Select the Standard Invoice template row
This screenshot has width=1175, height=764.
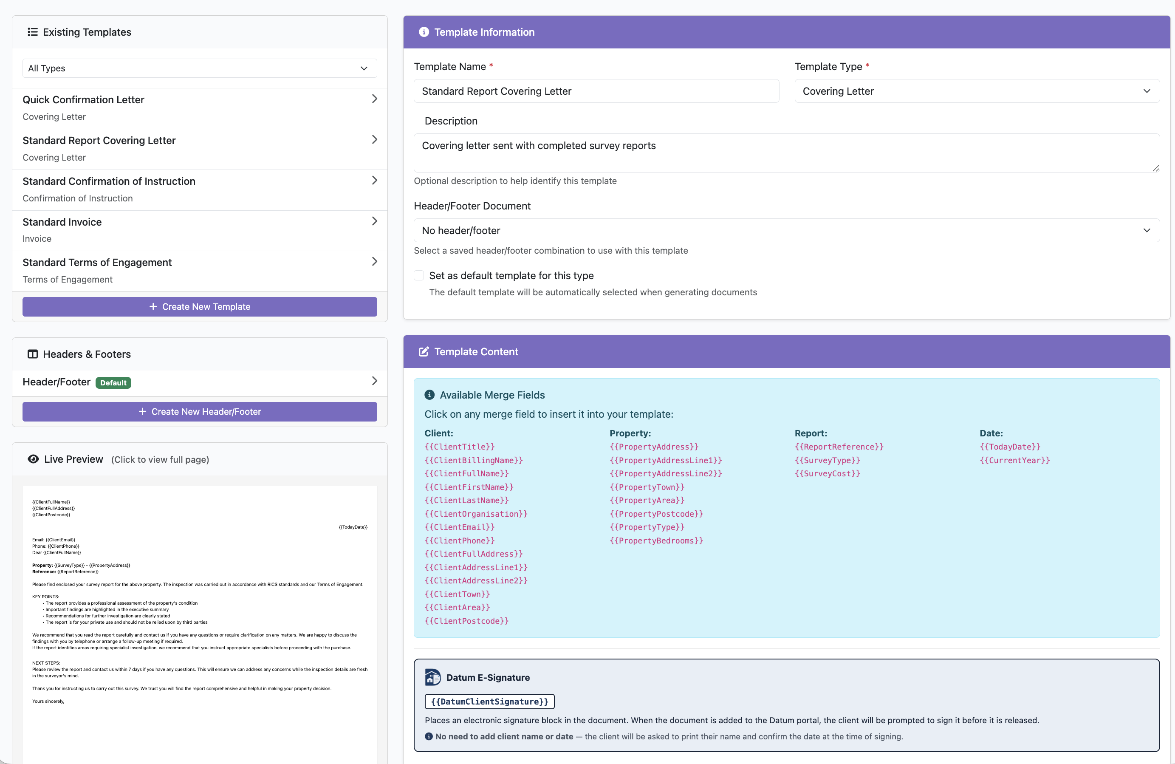(200, 231)
